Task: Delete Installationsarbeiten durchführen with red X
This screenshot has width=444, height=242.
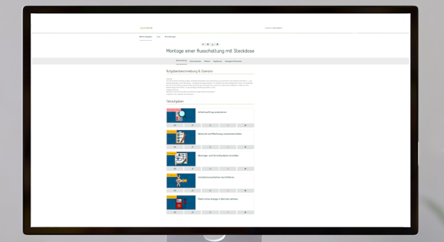Action: [x=228, y=190]
